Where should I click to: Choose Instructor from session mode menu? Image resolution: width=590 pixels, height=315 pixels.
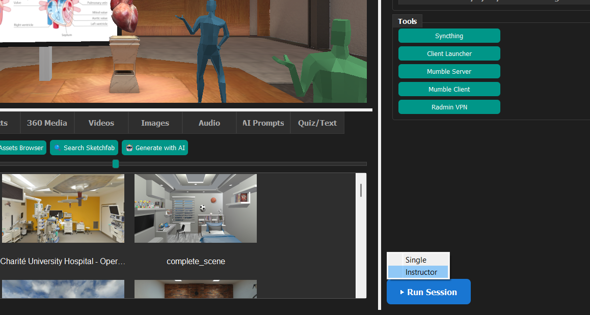click(x=418, y=272)
